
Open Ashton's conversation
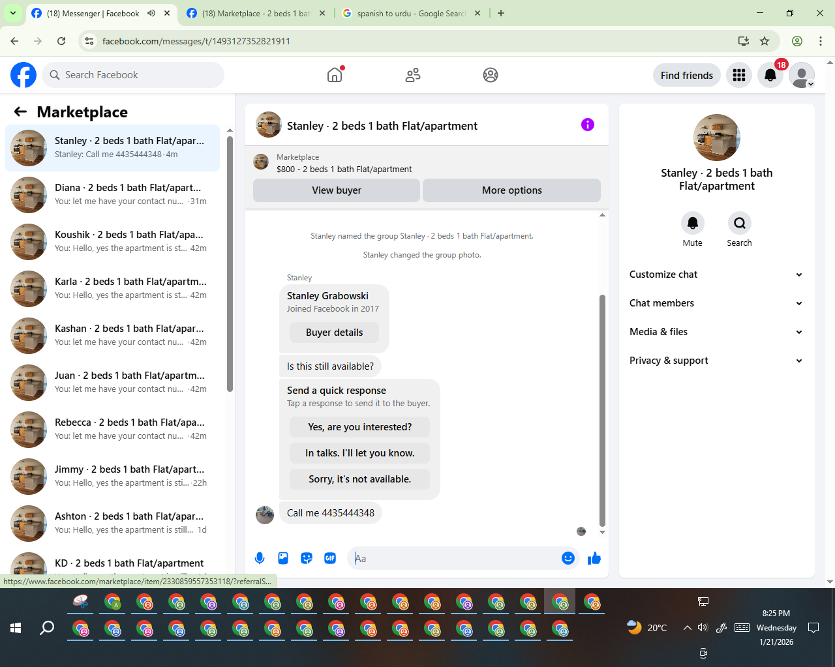[x=112, y=524]
